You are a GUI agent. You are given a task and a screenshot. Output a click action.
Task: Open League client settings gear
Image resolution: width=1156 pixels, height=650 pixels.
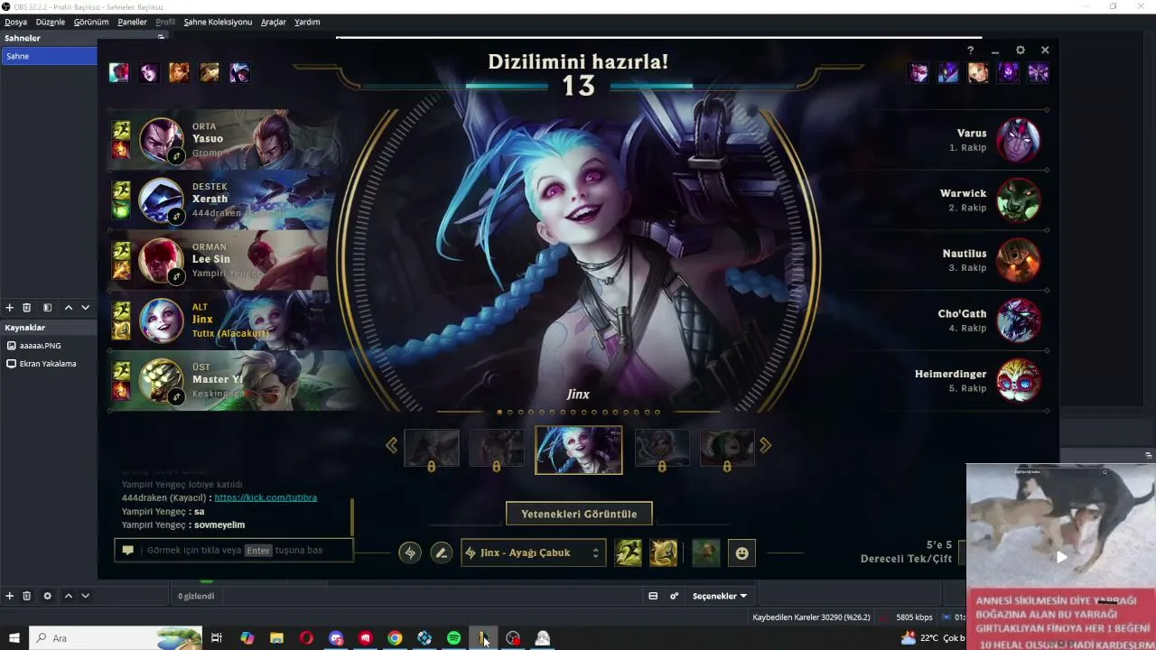[1021, 51]
